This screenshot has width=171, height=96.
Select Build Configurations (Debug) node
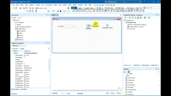click(138, 25)
